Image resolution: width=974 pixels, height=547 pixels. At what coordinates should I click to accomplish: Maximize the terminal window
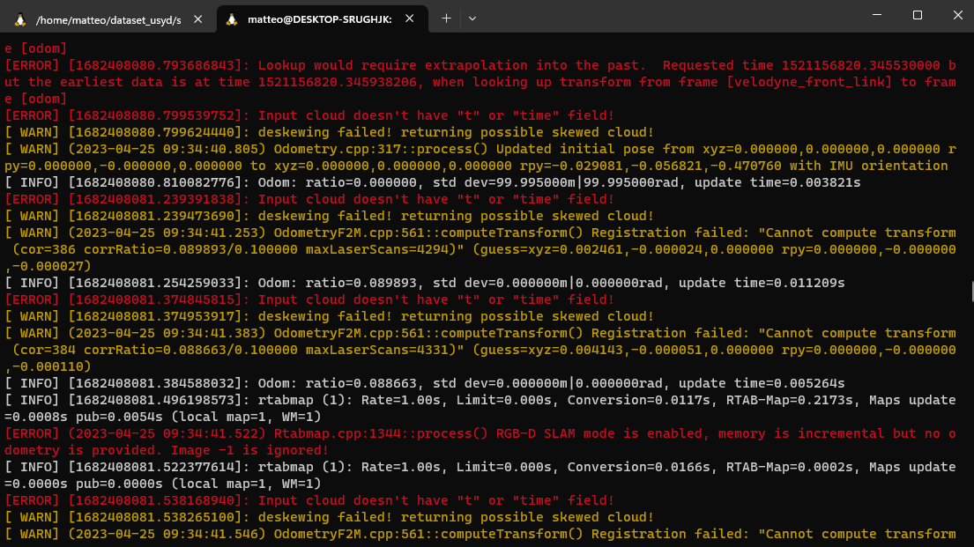click(917, 15)
